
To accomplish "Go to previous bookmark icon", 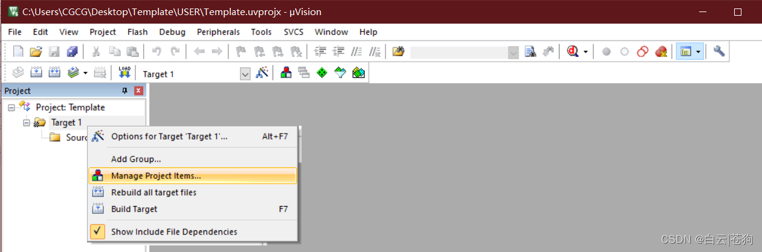I will click(x=259, y=52).
